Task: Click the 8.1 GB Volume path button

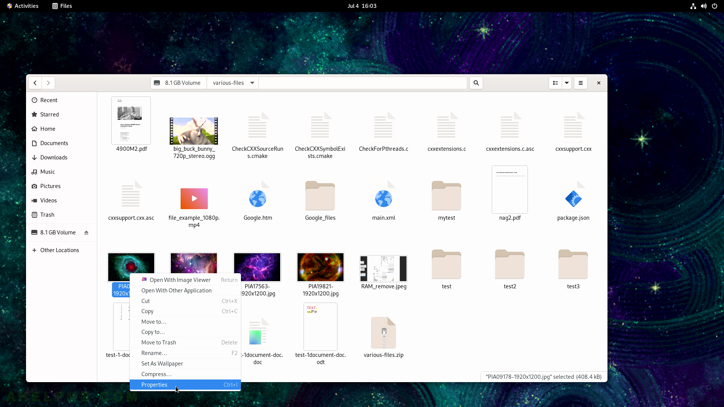Action: pyautogui.click(x=178, y=83)
